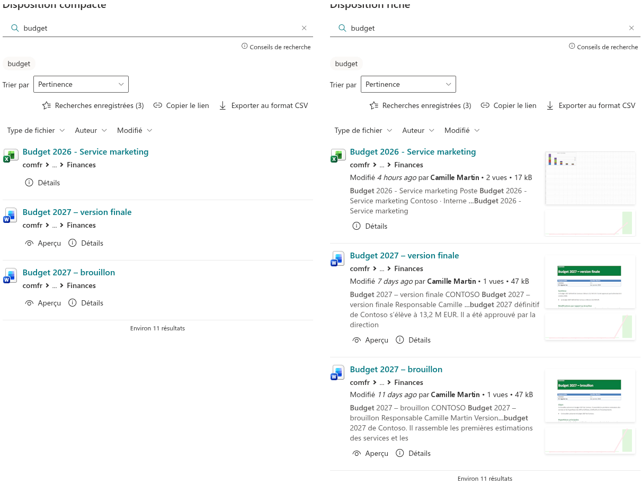This screenshot has height=485, width=641.
Task: Expand the Auteur filter in the compact layout
Action: coord(91,130)
